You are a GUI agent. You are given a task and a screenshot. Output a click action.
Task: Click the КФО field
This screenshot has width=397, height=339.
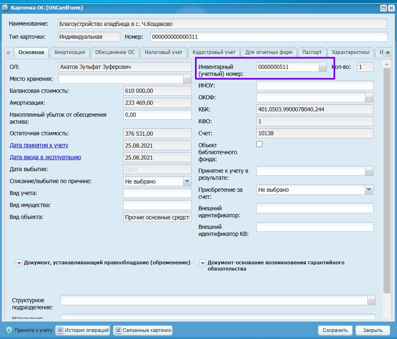click(315, 121)
